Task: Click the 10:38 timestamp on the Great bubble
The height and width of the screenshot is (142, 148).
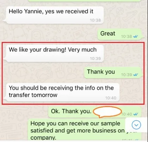Action: tap(127, 37)
